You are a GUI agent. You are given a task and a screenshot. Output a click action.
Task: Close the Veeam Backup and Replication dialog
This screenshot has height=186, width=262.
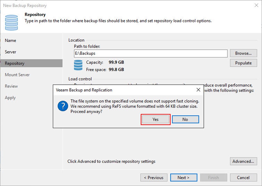[x=198, y=90]
